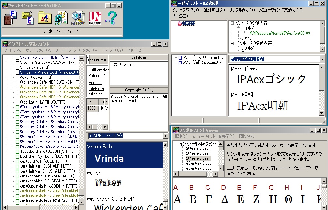Check the Vladimir Script font checkbox
This screenshot has width=328, height=210.
tap(17, 63)
